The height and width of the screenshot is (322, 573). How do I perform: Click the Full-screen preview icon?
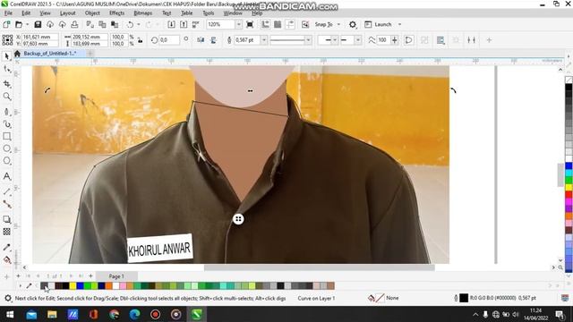[x=250, y=24]
